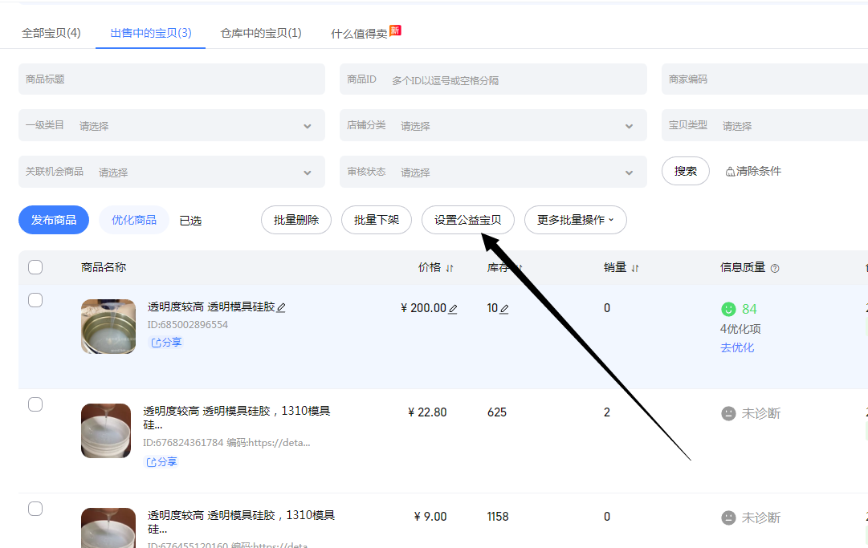The width and height of the screenshot is (868, 548).
Task: Open the 更多批量操作 batch actions dropdown
Action: point(575,219)
